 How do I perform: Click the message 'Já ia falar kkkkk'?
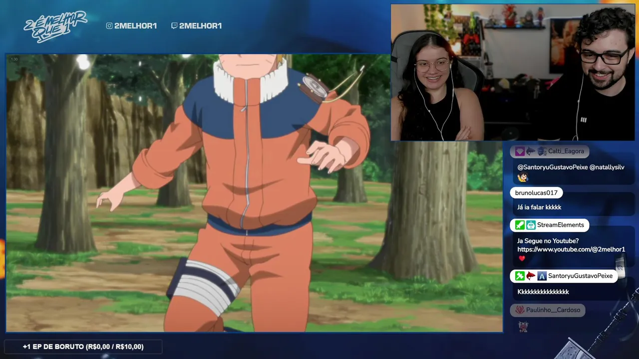[539, 207]
